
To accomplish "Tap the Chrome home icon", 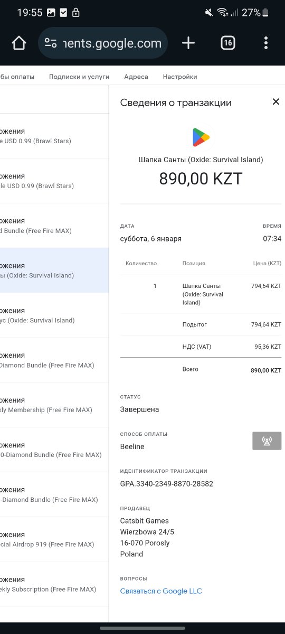I will (19, 43).
